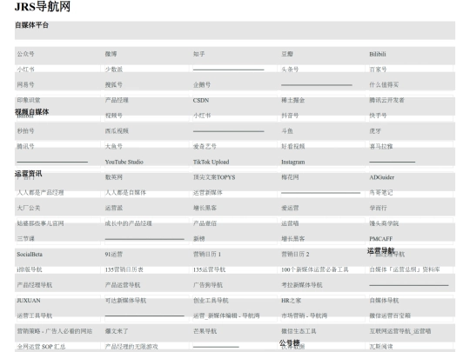Screen dimensions: 470x352
Task: Open the PMCAFF link
Action: [x=380, y=239]
